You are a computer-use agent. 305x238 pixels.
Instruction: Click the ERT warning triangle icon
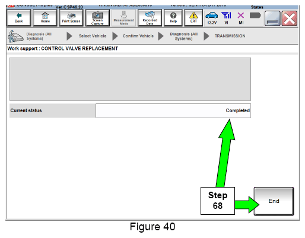193,18
